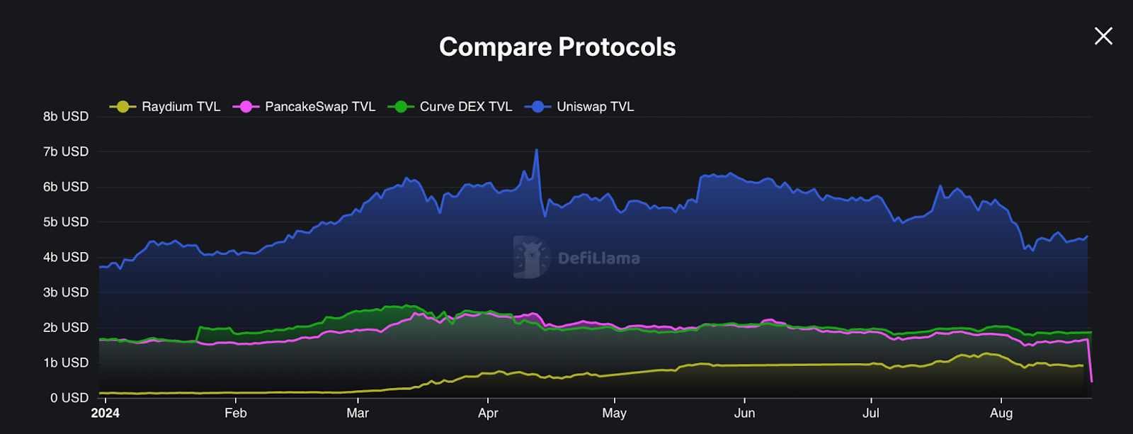Toggle Uniswap TVL visibility in the legend
This screenshot has height=434, width=1133.
[595, 106]
